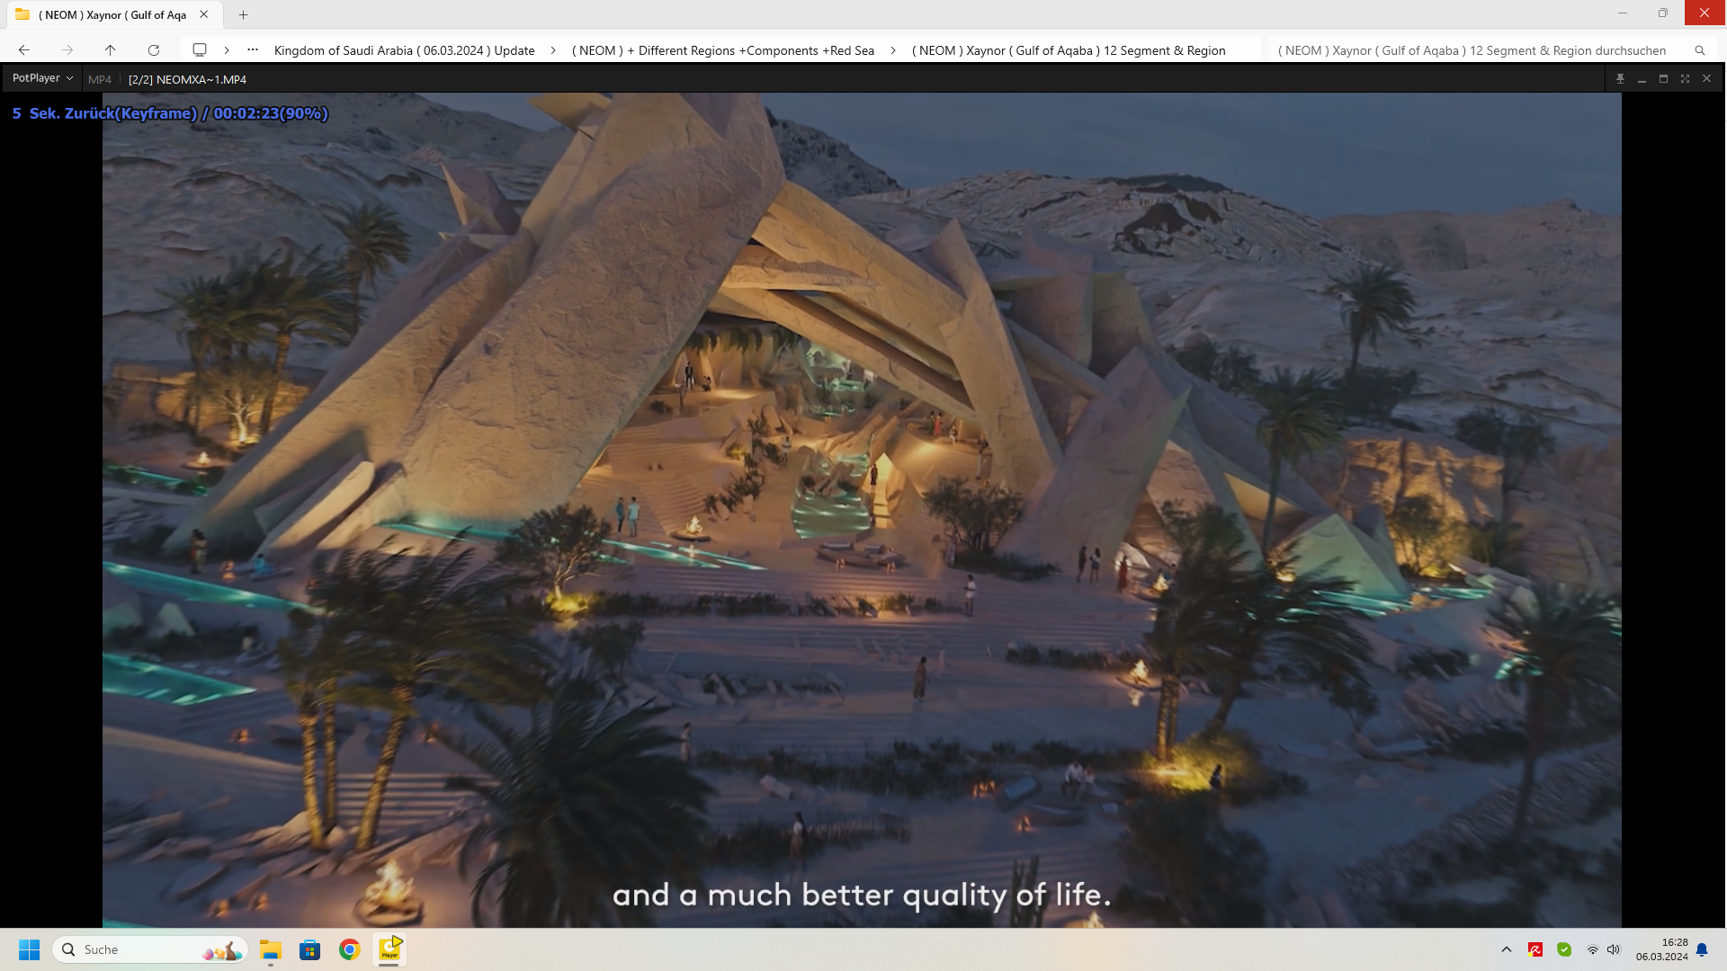Click the taskbar Suche search box
The width and height of the screenshot is (1727, 971).
click(150, 949)
